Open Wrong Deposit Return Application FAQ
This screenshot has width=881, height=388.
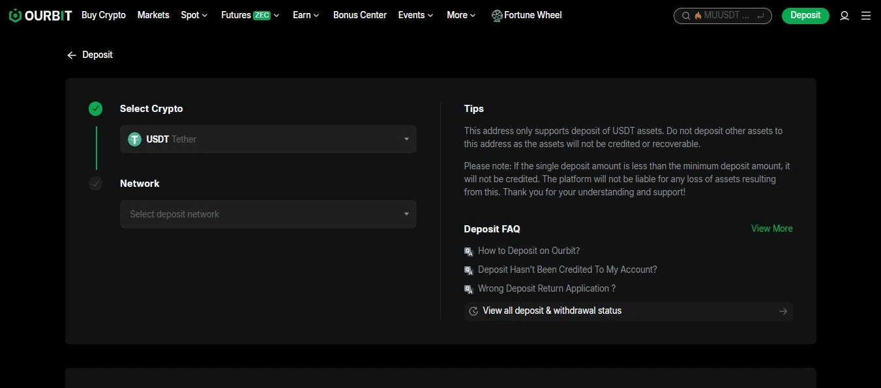click(547, 288)
